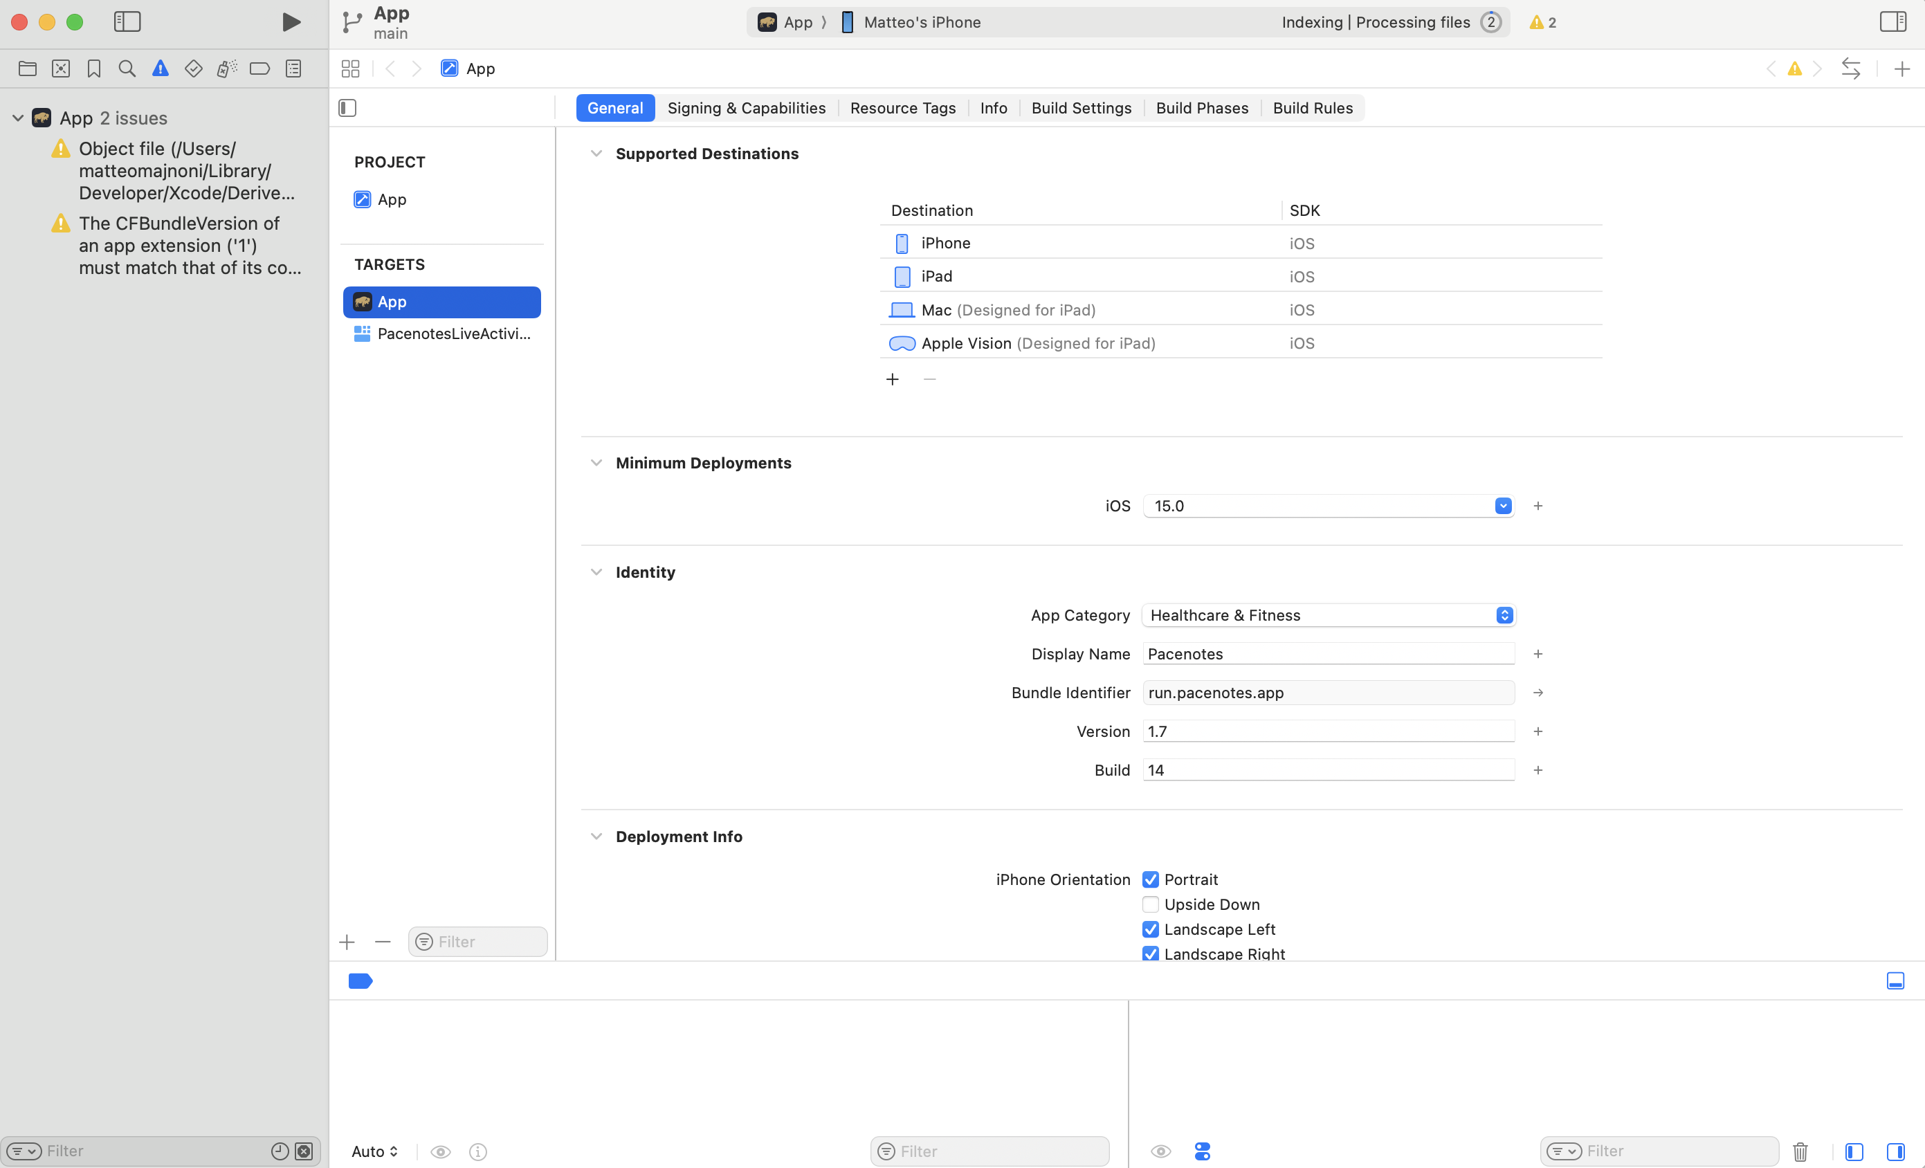The image size is (1925, 1168).
Task: Click the blue breakpoint toggle in the debug bar
Action: (360, 980)
